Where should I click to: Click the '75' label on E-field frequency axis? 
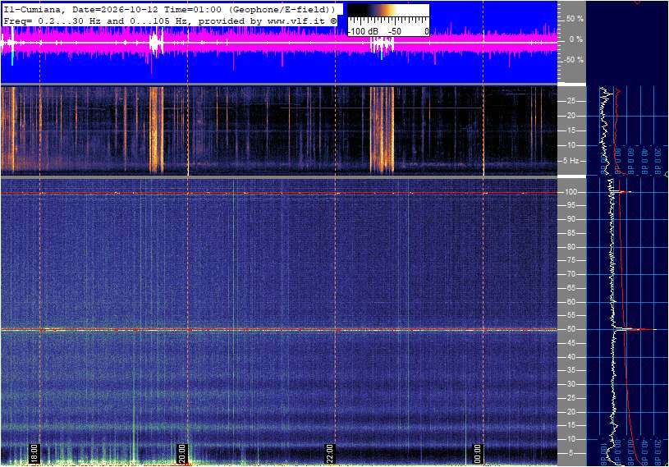coord(570,260)
